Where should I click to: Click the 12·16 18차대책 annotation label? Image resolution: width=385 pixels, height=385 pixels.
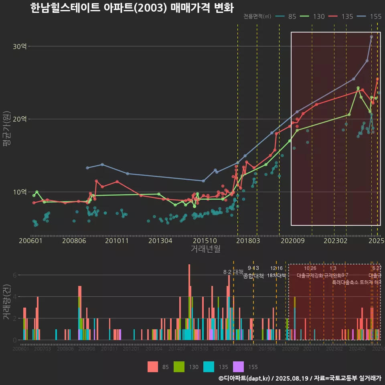(x=277, y=272)
